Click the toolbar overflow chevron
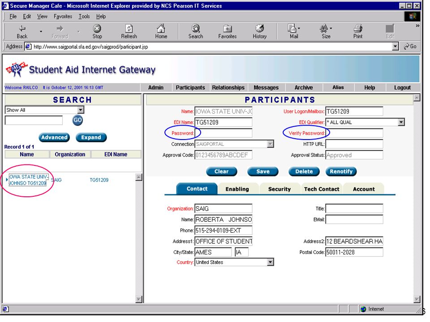Image resolution: width=430 pixels, height=322 pixels. tap(417, 26)
